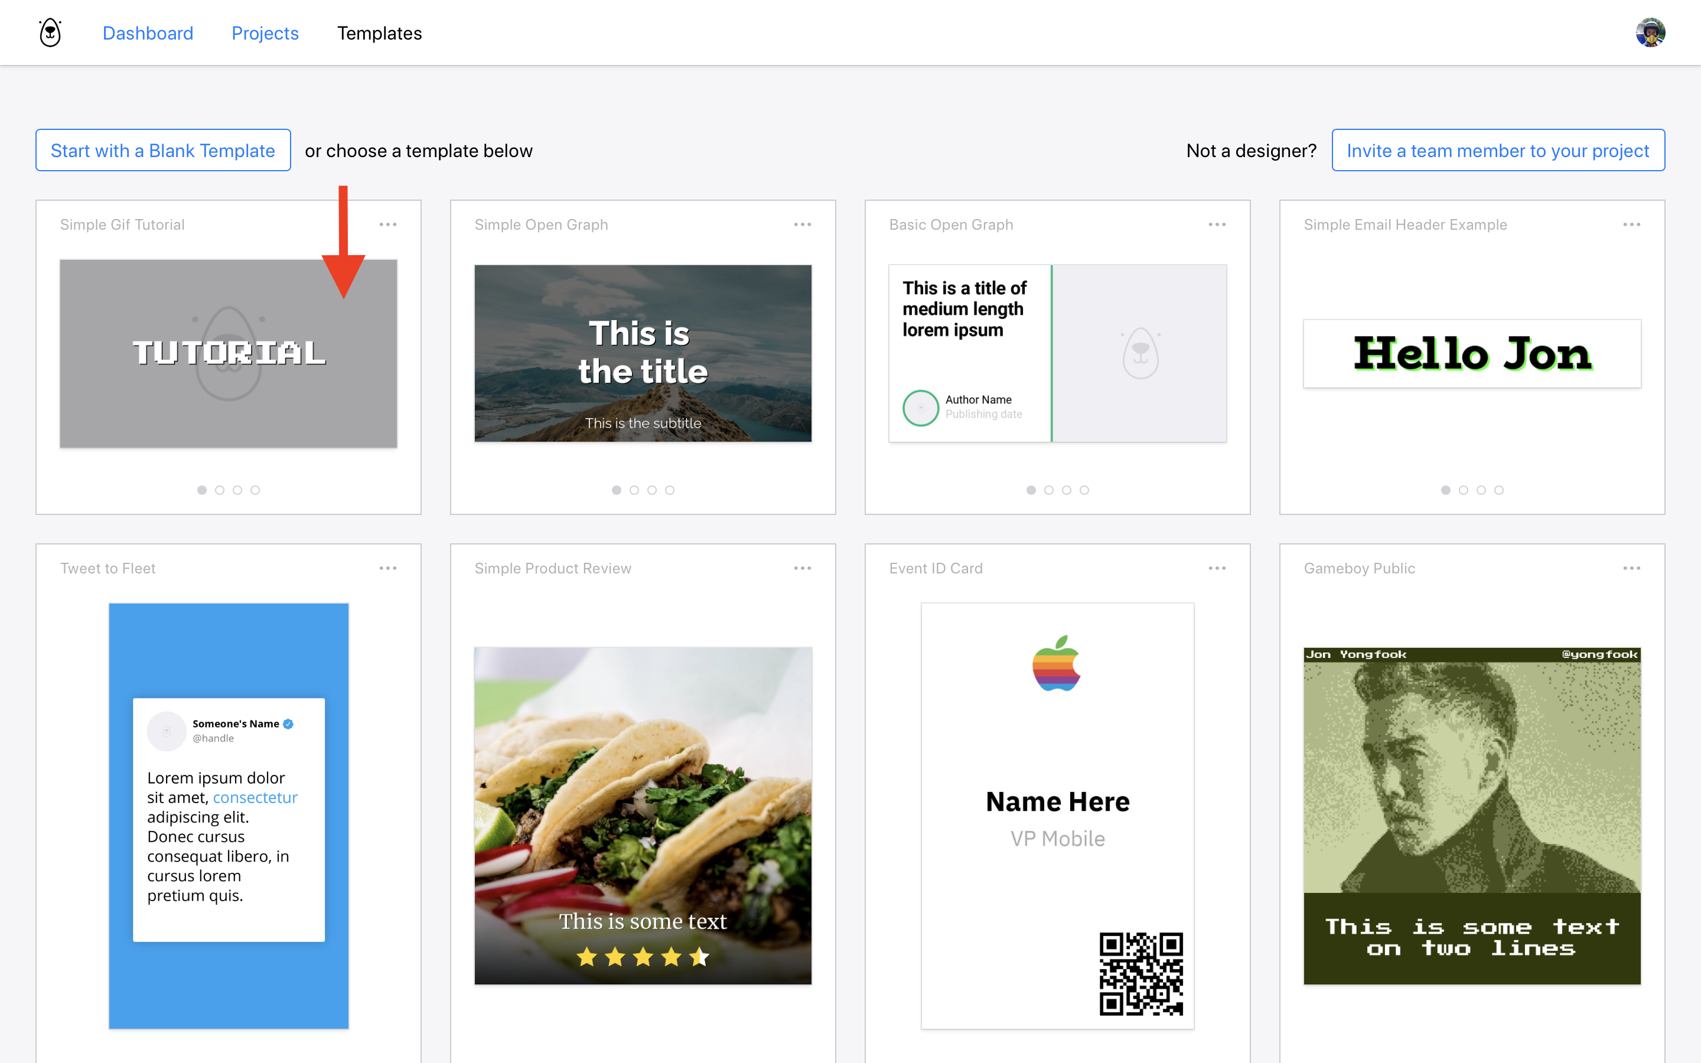The height and width of the screenshot is (1063, 1701).
Task: Open the Hello Jon email header thumbnail
Action: 1472,354
